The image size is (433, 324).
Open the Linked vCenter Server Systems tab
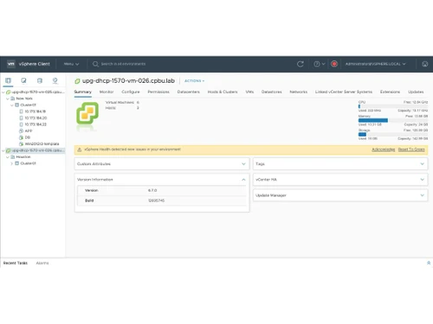click(344, 92)
